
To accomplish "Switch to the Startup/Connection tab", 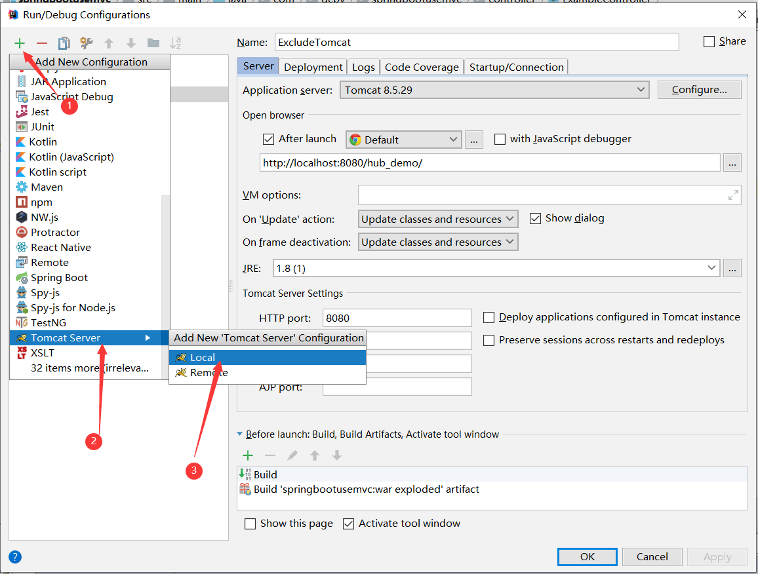I will (516, 67).
